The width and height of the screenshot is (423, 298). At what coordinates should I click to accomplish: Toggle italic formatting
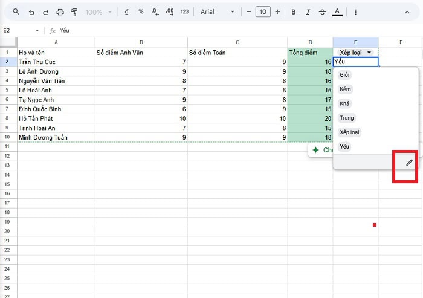(308, 11)
